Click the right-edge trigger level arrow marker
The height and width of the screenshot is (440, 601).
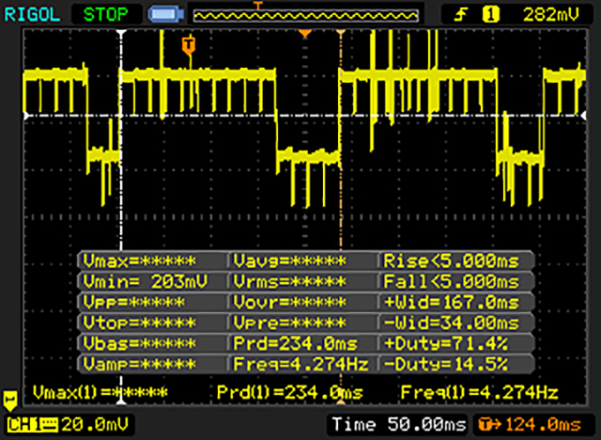[583, 115]
